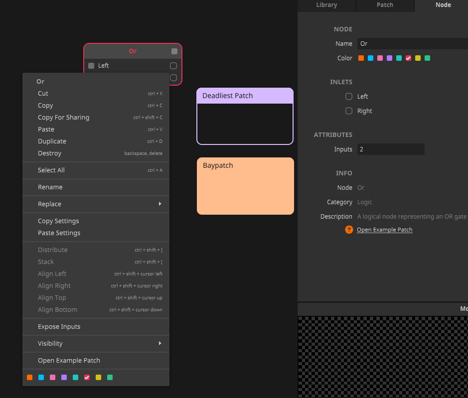468x398 pixels.
Task: Click the checked red color swatch in the Node panel
Action: tap(408, 58)
